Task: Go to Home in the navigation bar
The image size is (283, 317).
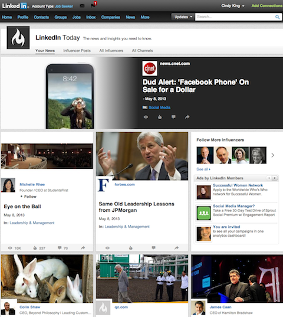Action: pyautogui.click(x=7, y=17)
